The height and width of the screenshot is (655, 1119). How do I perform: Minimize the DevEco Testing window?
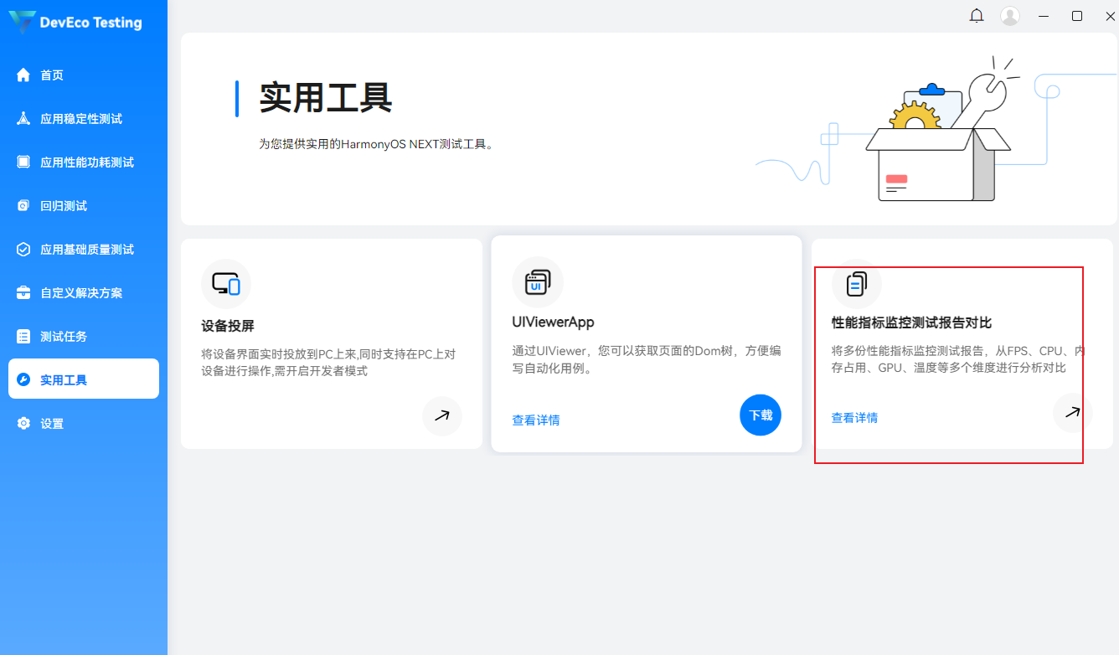tap(1044, 16)
